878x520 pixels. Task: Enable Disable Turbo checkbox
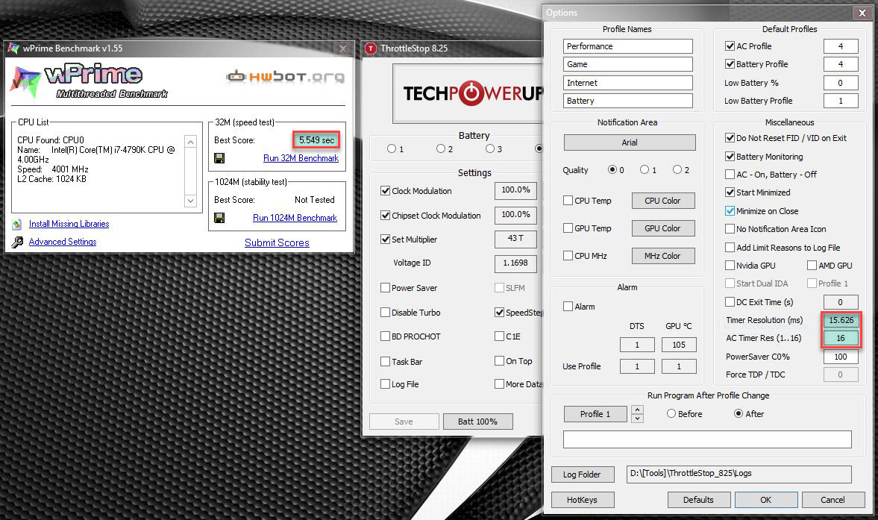pos(385,313)
